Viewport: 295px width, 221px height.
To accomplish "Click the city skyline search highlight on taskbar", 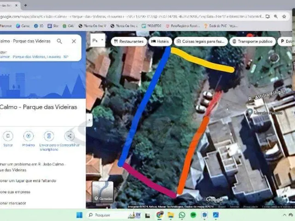I will tap(134, 215).
